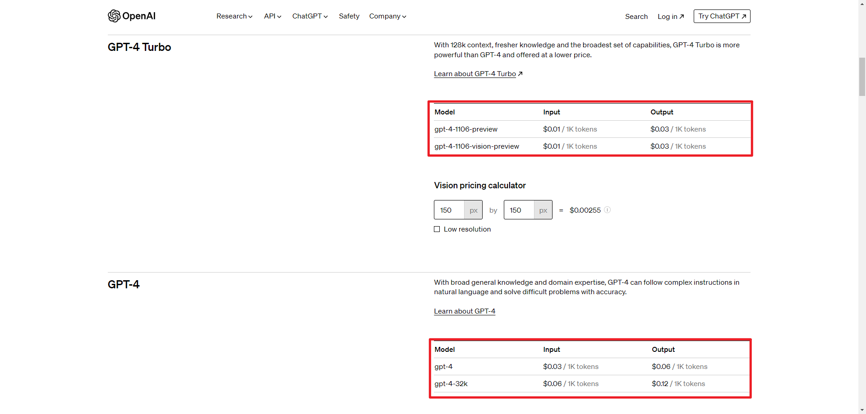Click the vision calculator height field
The height and width of the screenshot is (414, 866).
[x=519, y=210]
